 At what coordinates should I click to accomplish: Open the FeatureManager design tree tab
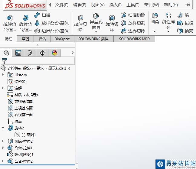(6, 53)
